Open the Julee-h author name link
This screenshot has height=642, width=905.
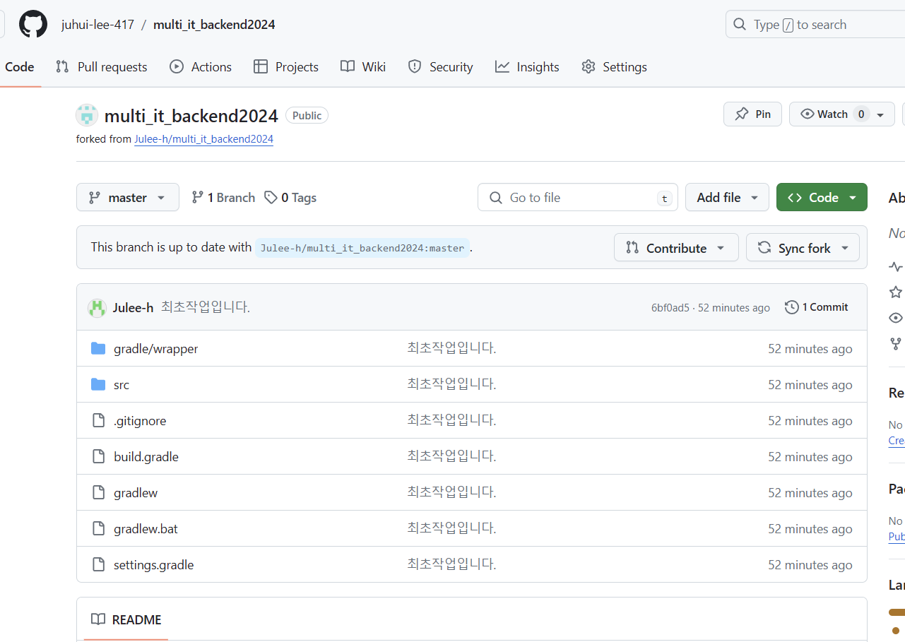point(133,308)
